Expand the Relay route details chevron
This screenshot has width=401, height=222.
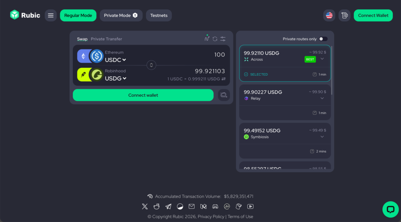point(322,98)
